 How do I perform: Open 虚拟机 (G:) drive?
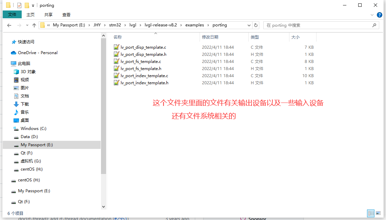pyautogui.click(x=31, y=161)
